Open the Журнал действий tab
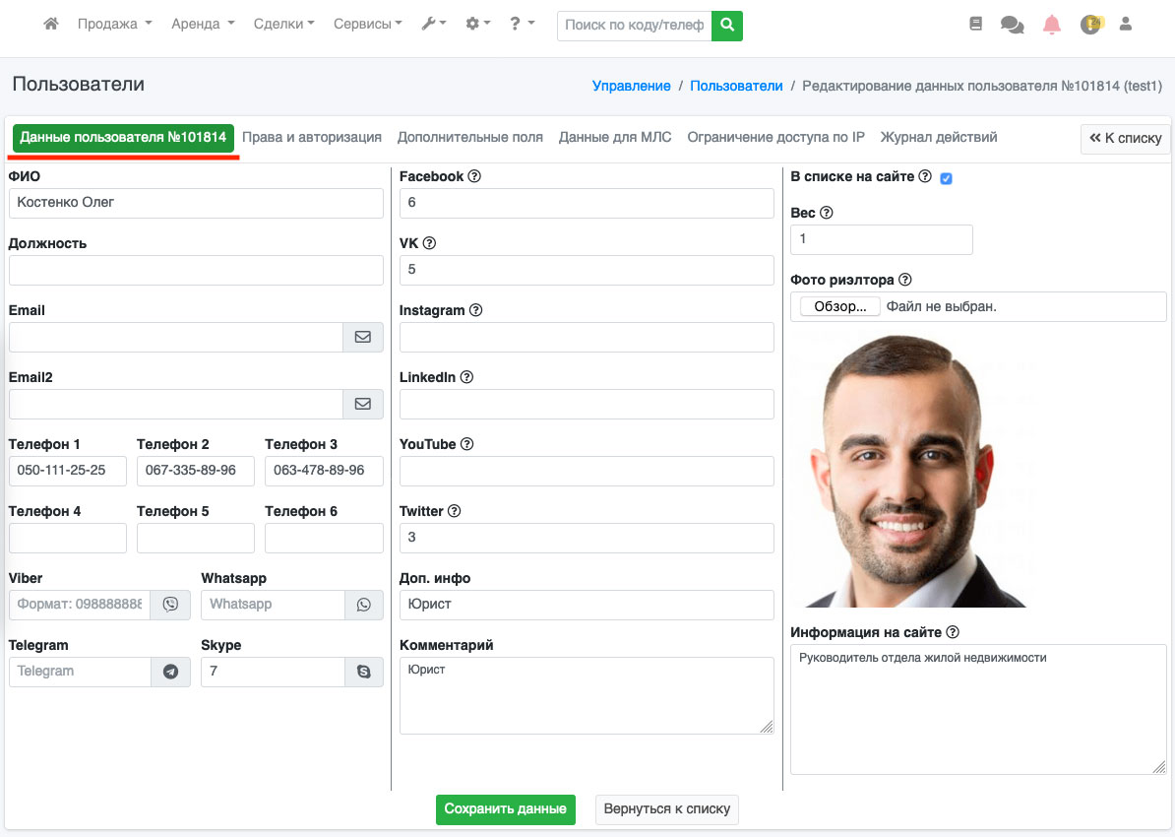This screenshot has height=837, width=1175. (939, 138)
